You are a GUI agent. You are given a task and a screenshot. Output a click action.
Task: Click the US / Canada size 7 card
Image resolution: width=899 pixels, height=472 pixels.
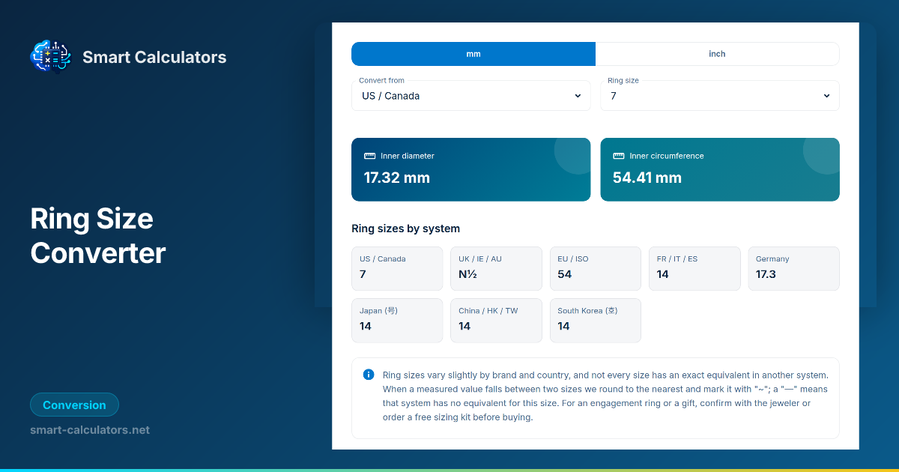coord(397,268)
